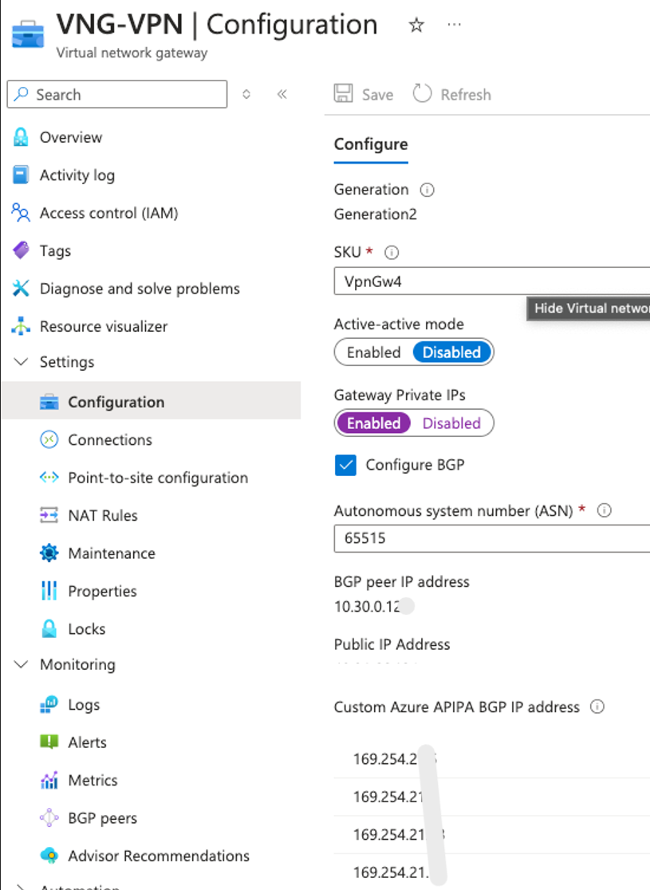Select Configuration under Settings
This screenshot has width=650, height=890.
click(116, 402)
